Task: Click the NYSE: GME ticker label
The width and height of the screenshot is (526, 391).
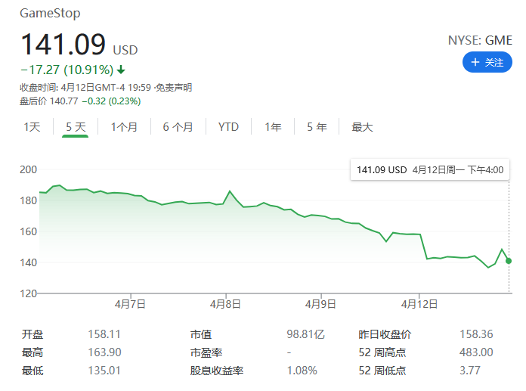Action: pos(481,42)
